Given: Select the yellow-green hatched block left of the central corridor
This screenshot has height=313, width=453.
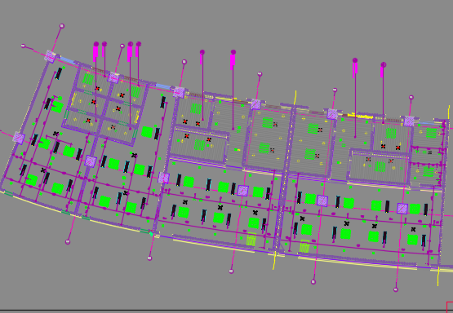Looking at the screenshot, I should 251,239.
